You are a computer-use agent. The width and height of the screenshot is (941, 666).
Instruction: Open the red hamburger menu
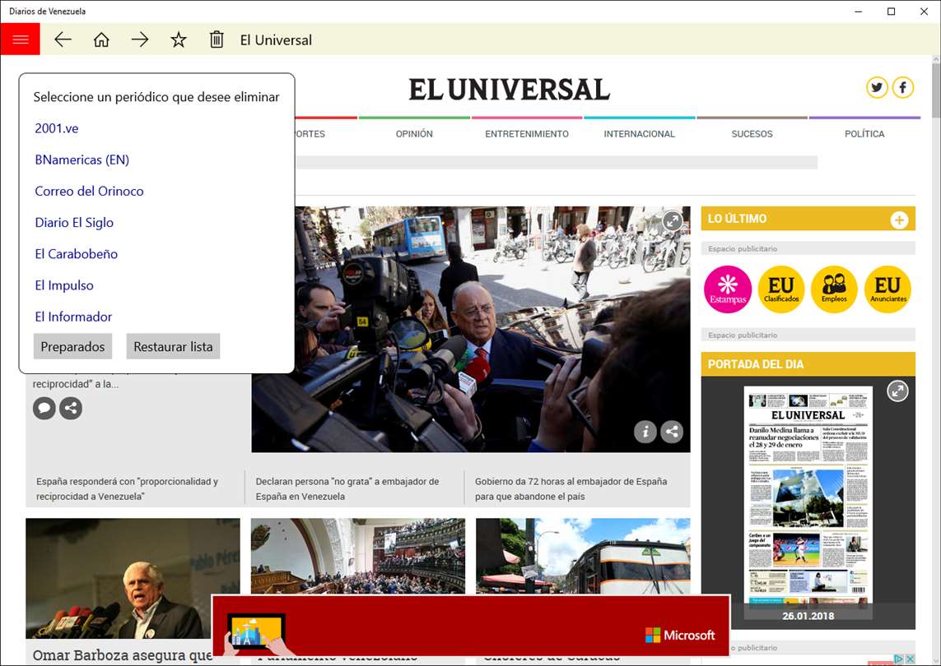pos(20,39)
